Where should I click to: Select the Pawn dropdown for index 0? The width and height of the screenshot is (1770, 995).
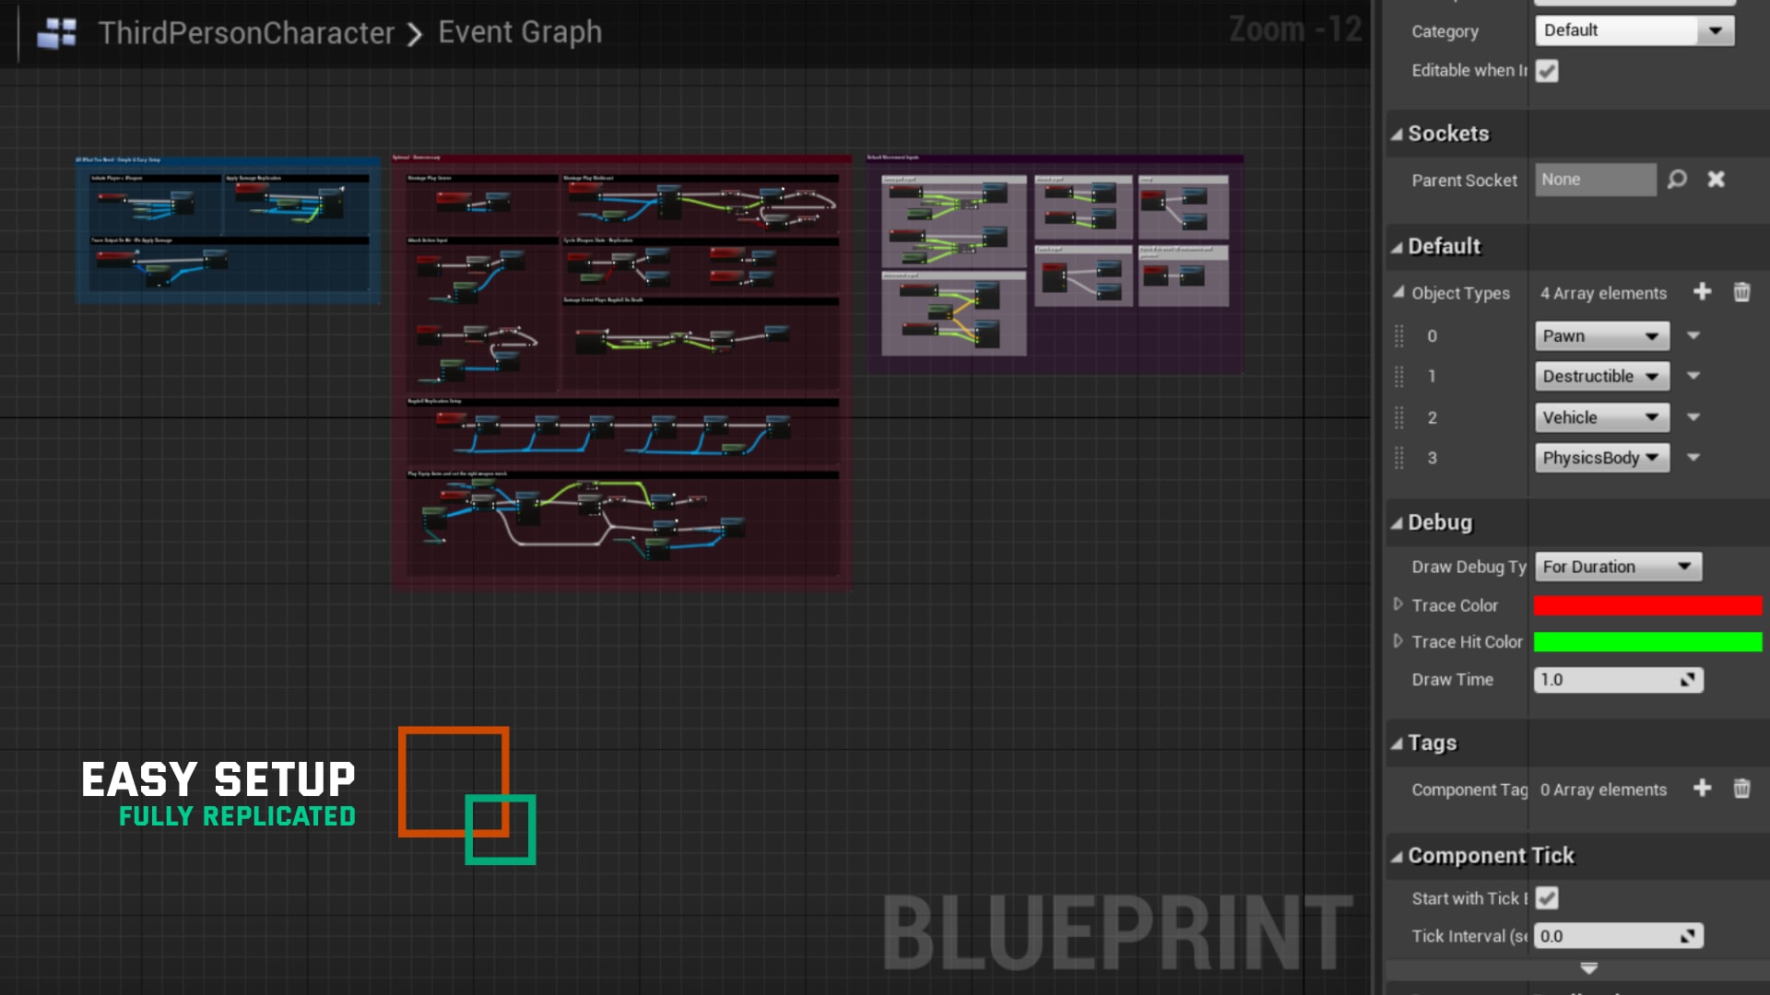[x=1599, y=334]
